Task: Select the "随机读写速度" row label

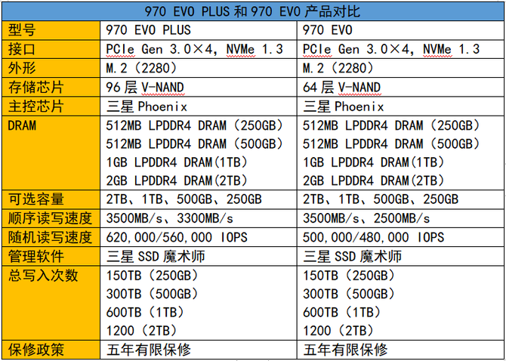Action: pyautogui.click(x=50, y=237)
